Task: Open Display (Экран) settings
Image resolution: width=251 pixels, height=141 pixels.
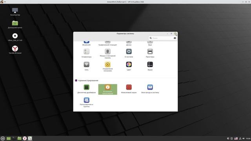Action: 150,66
